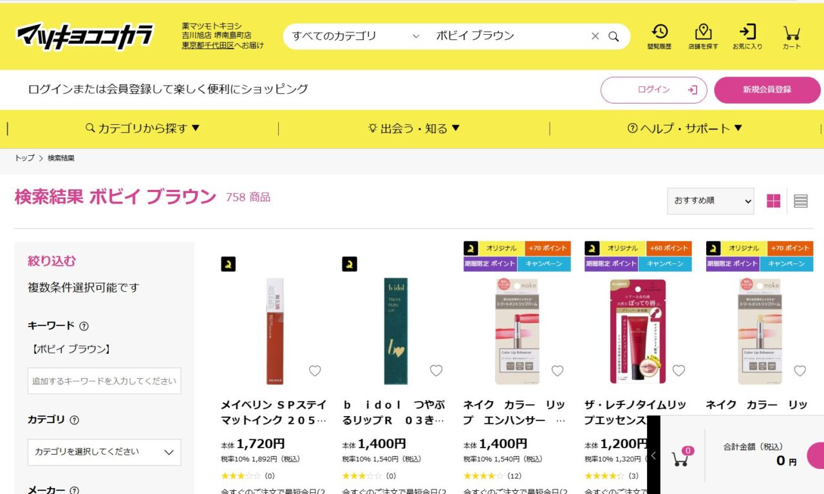Click the +60 ポイント badge
824x494 pixels.
pyautogui.click(x=669, y=248)
